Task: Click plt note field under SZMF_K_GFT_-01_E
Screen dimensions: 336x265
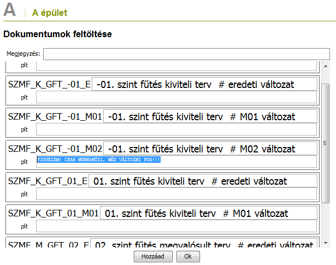Action: click(x=176, y=98)
